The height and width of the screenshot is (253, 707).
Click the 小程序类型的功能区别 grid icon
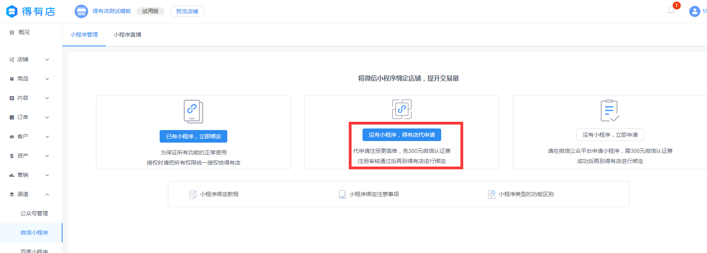coord(492,194)
